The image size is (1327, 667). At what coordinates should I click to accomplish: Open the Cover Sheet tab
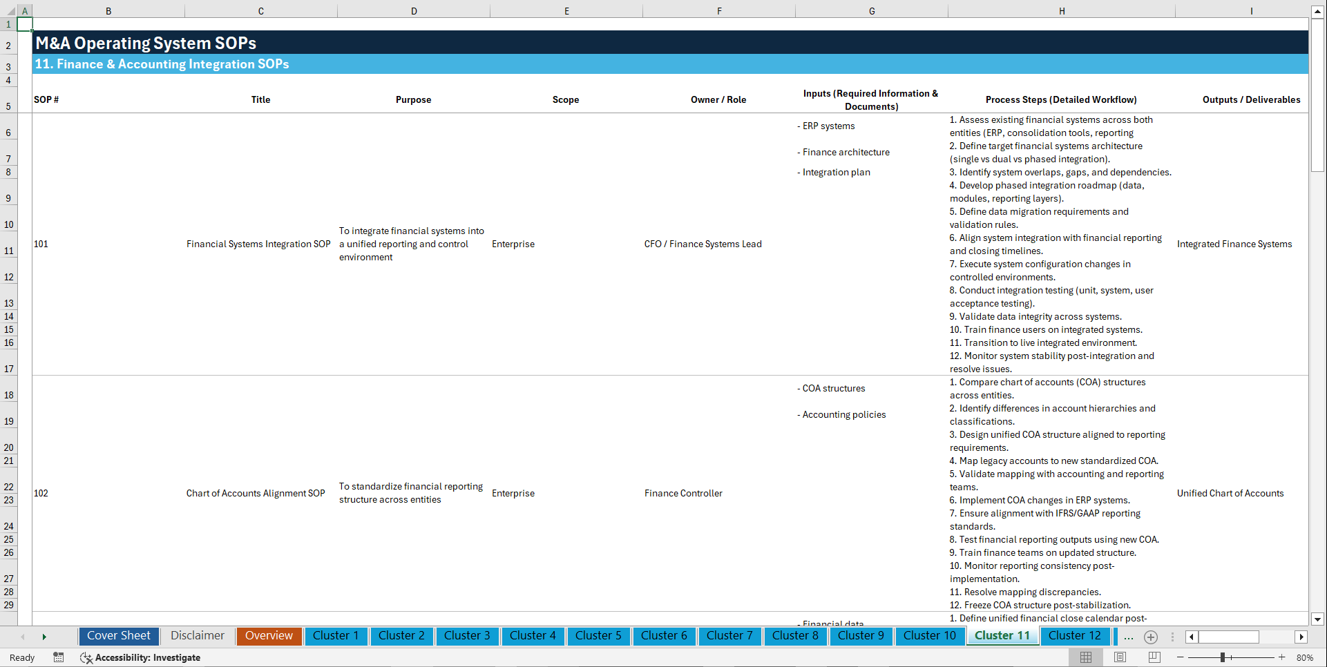(x=119, y=636)
